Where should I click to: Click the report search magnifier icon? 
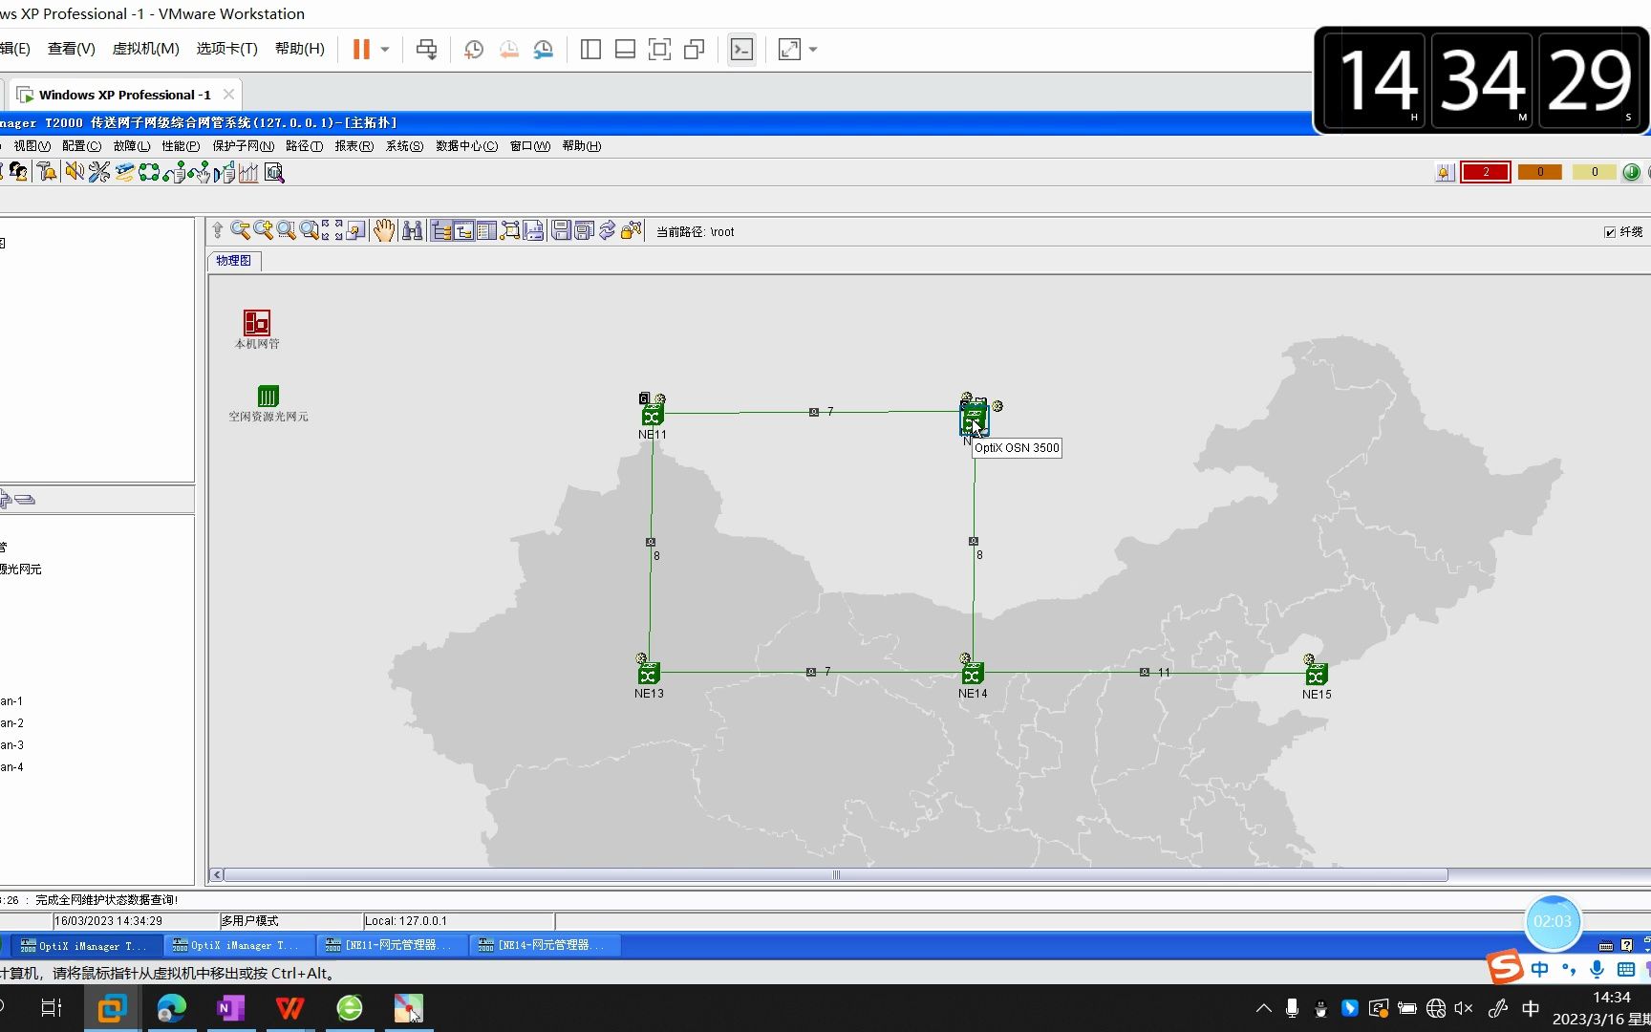274,172
